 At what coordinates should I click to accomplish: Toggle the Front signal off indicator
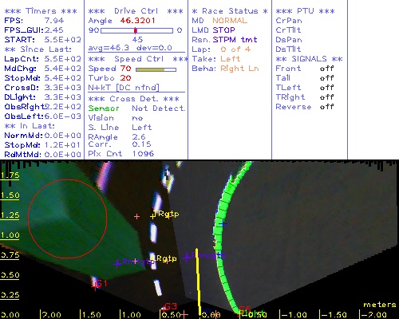tap(326, 69)
